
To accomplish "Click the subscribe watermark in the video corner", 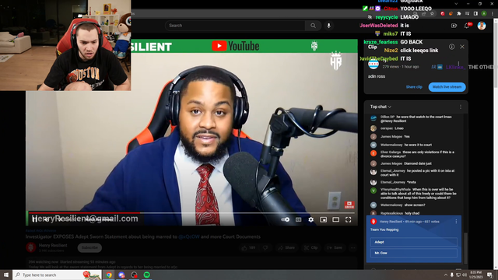I will [349, 205].
